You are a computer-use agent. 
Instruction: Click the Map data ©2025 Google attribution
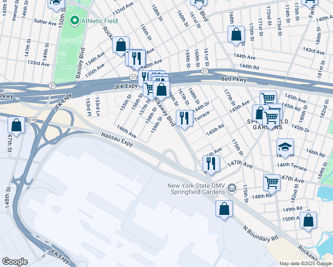click(305, 264)
